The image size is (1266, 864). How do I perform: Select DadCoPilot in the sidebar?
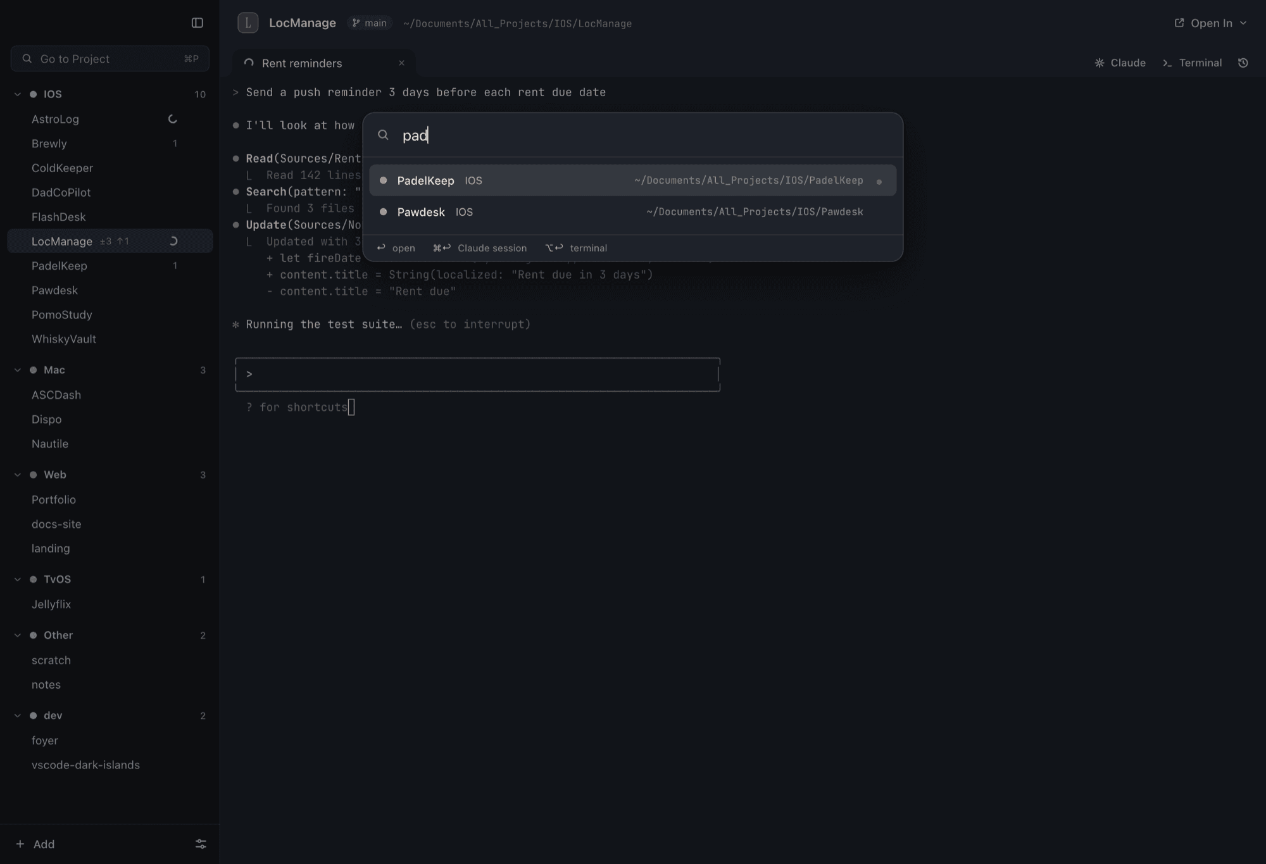click(110, 192)
